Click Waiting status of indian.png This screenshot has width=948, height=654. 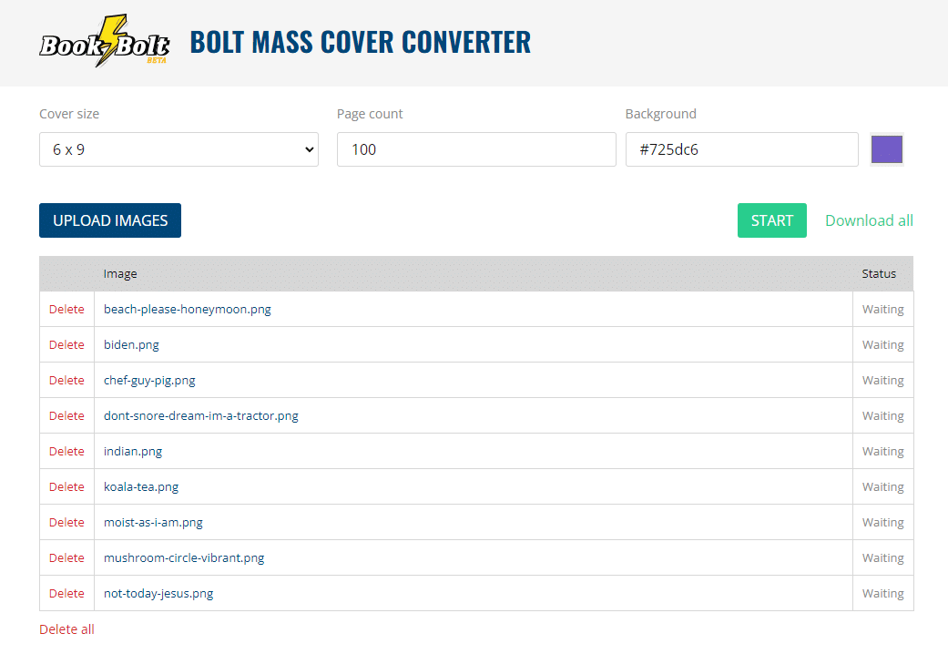point(882,451)
